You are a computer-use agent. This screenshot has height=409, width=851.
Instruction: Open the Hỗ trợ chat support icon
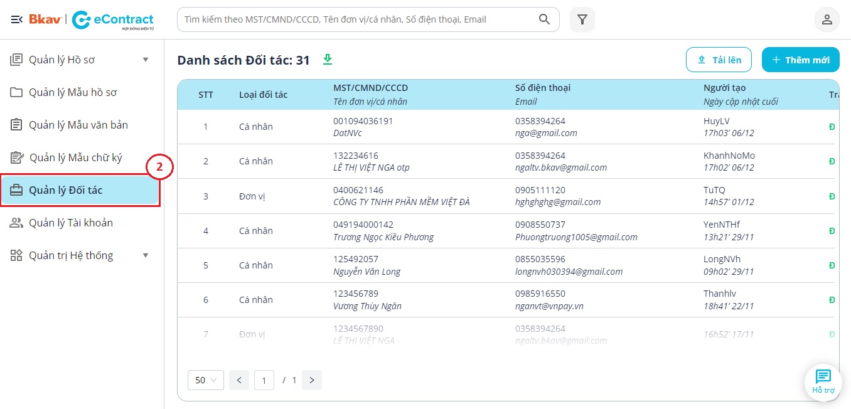823,381
